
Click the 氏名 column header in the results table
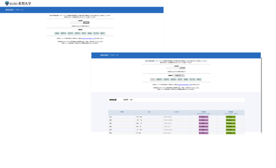point(149,112)
